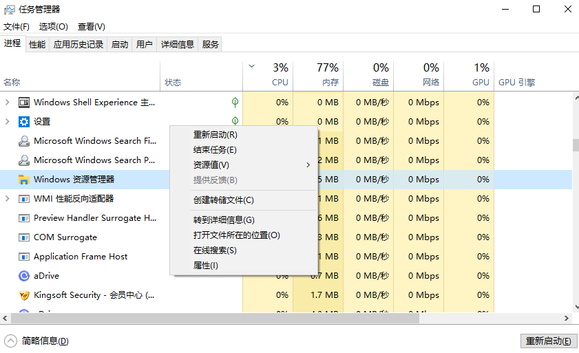
Task: Switch to the 用户 tab
Action: (x=145, y=45)
